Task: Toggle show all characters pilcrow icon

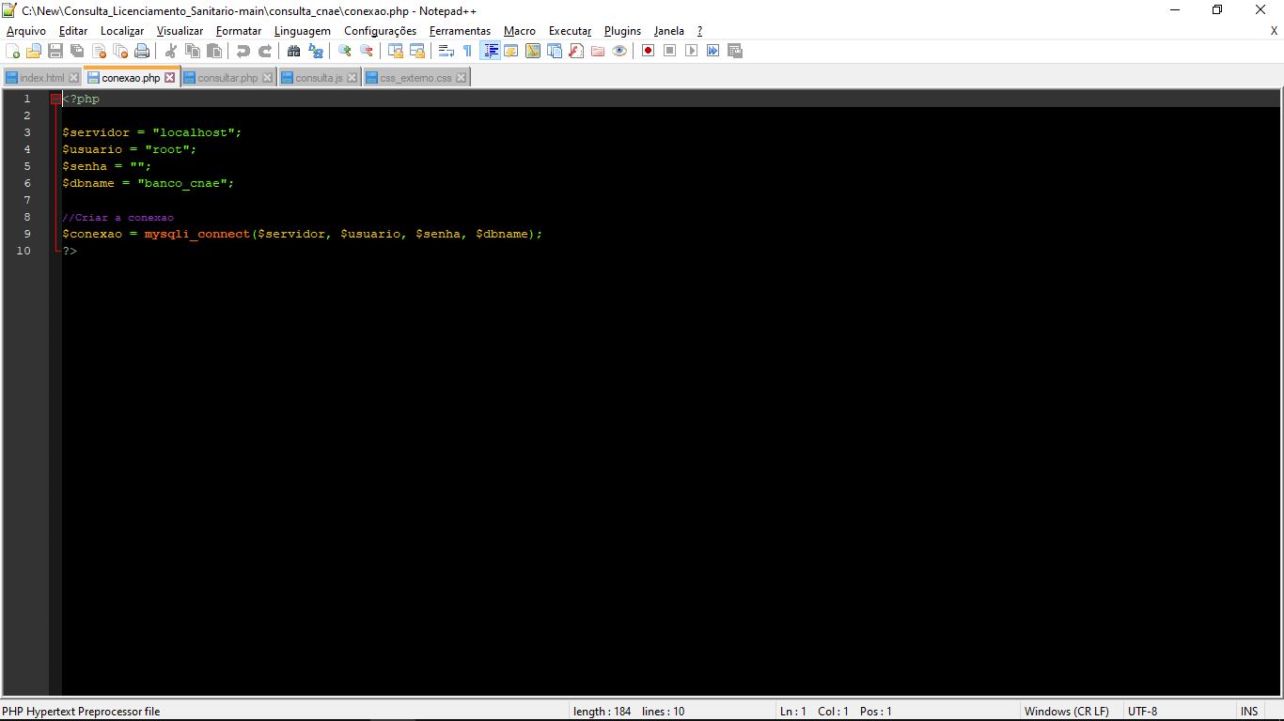Action: [467, 51]
